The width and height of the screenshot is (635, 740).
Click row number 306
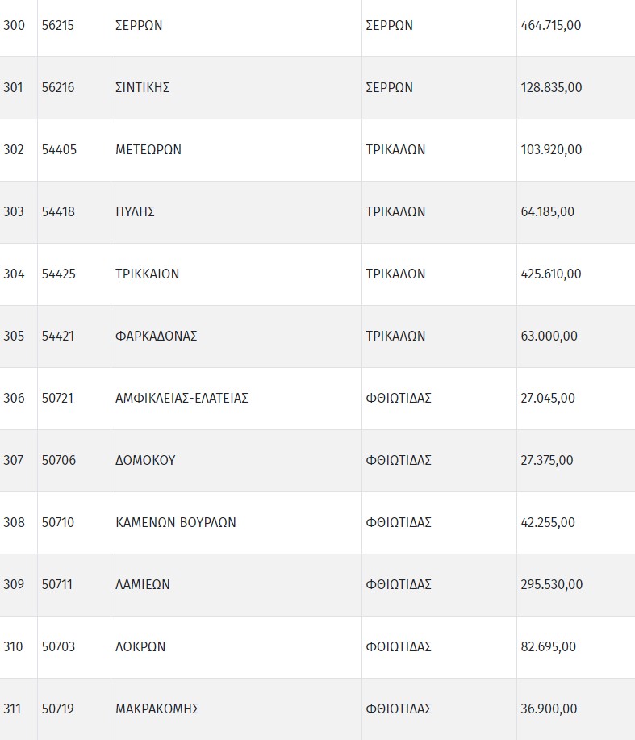pyautogui.click(x=14, y=398)
